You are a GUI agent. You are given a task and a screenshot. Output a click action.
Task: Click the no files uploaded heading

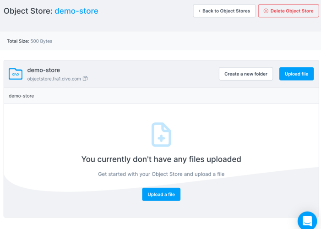tap(161, 159)
